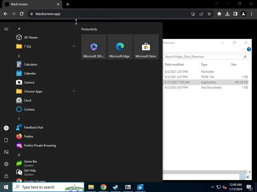Select the Black Screen tab
The width and height of the screenshot is (257, 192).
click(x=32, y=4)
